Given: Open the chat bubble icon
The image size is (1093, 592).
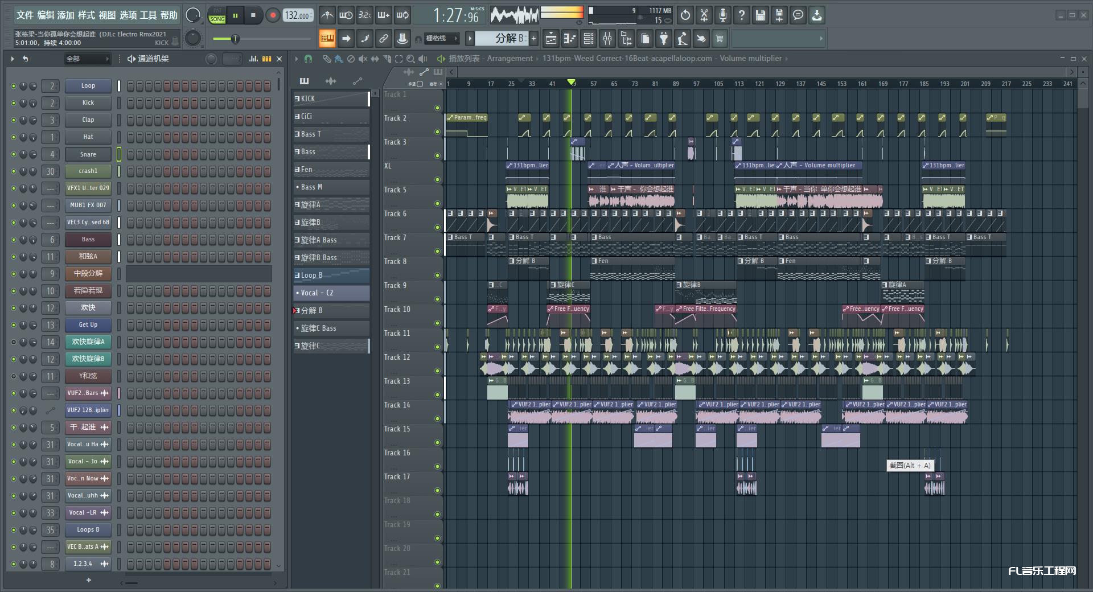Looking at the screenshot, I should click(798, 15).
